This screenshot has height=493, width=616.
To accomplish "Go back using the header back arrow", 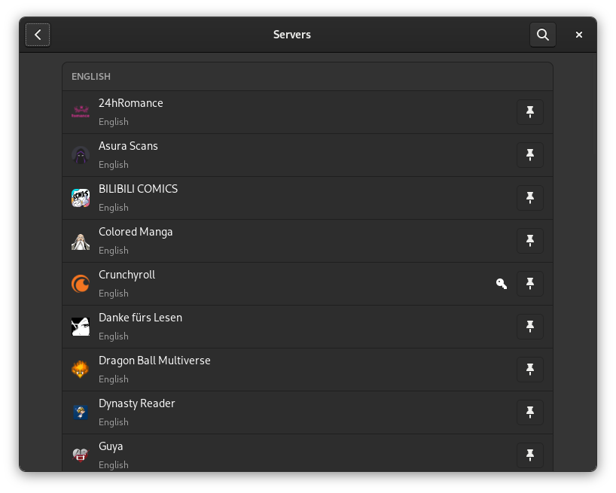I will (x=38, y=35).
